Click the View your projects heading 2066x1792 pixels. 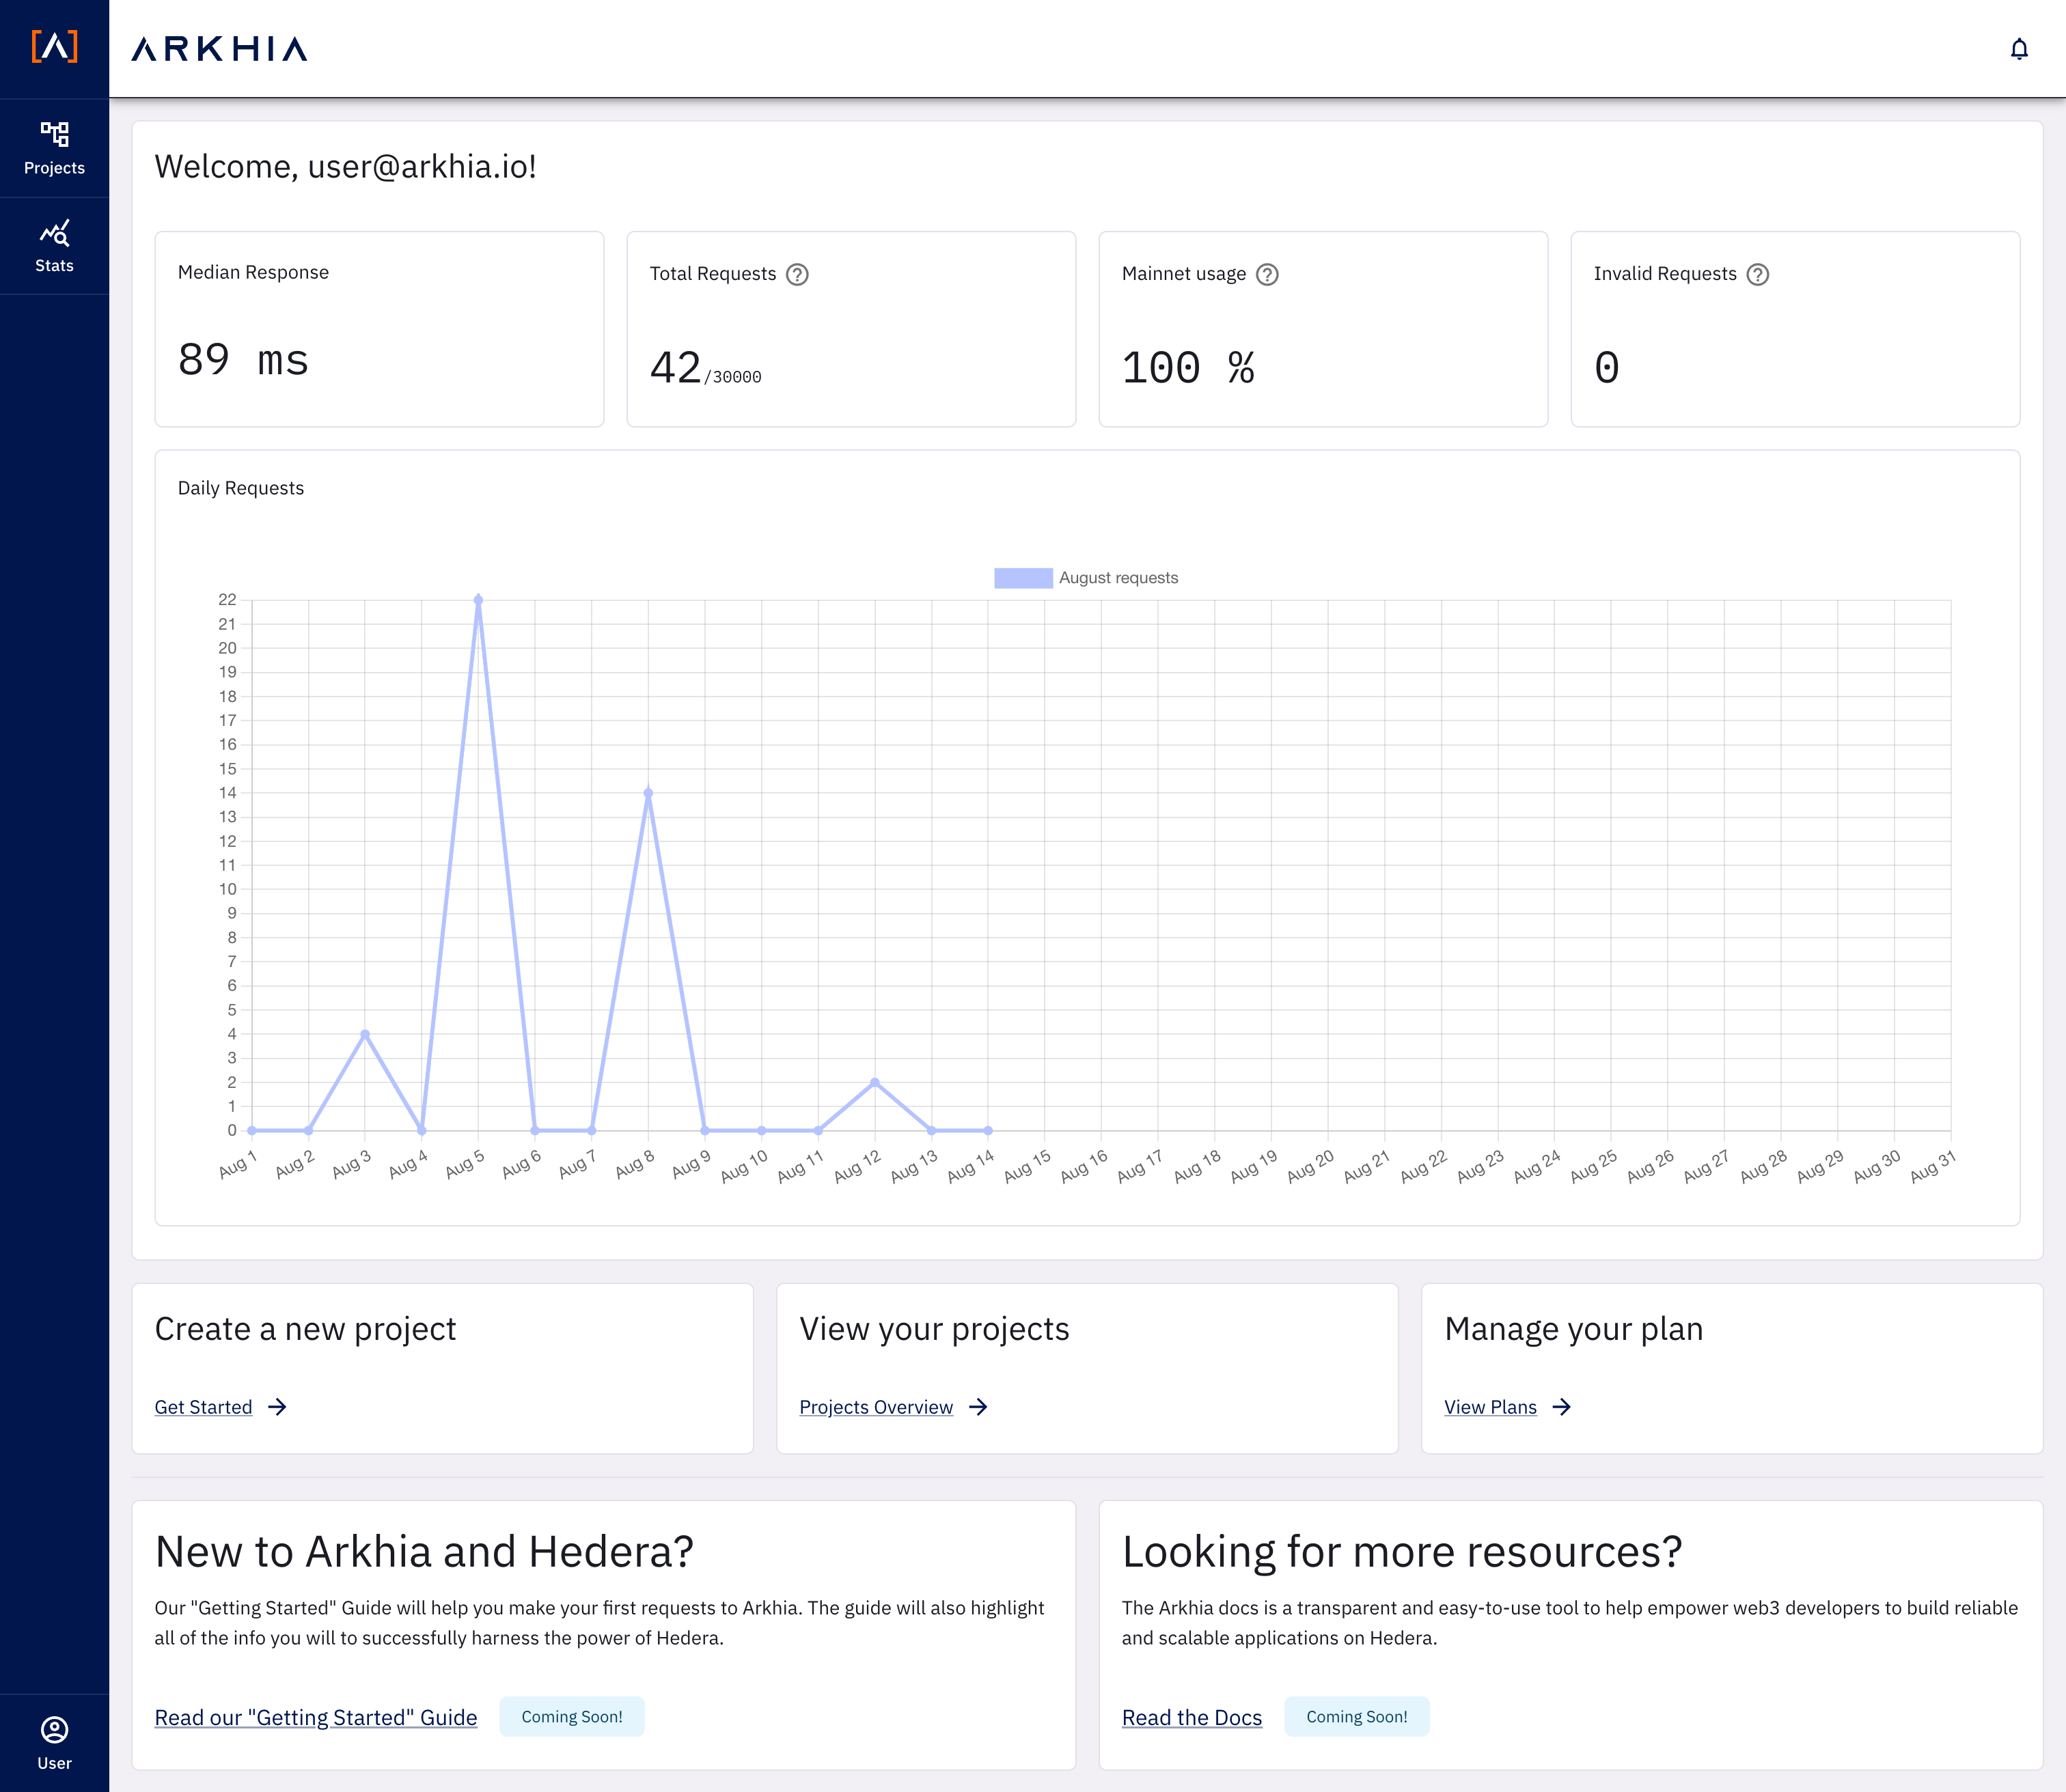pyautogui.click(x=935, y=1329)
